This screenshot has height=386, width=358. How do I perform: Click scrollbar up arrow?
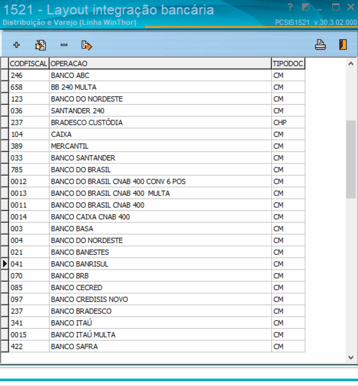coord(351,64)
